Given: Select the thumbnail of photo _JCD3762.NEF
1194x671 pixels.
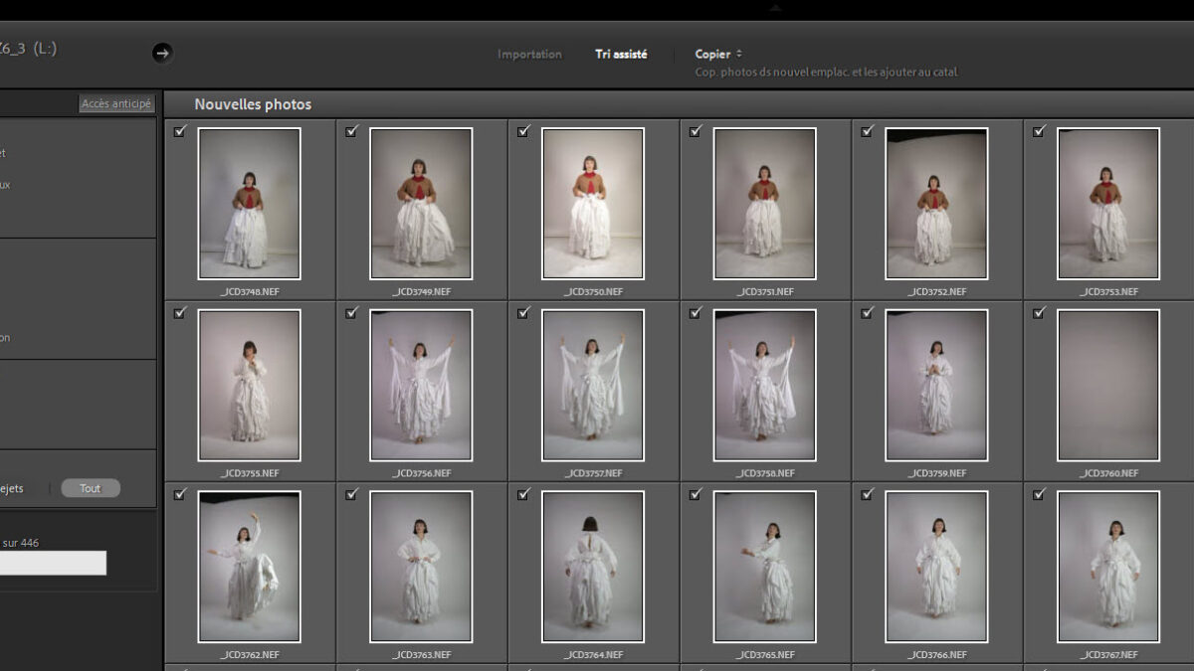Looking at the screenshot, I should pyautogui.click(x=249, y=566).
